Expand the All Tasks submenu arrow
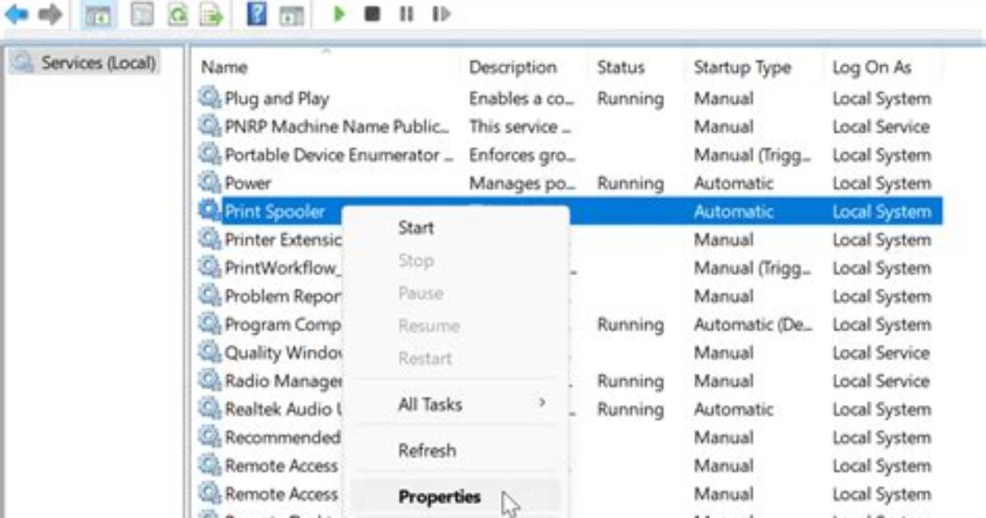 tap(542, 403)
